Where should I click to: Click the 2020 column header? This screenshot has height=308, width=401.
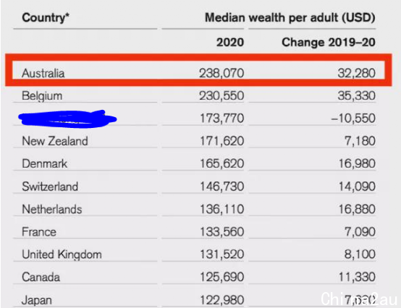(x=230, y=42)
